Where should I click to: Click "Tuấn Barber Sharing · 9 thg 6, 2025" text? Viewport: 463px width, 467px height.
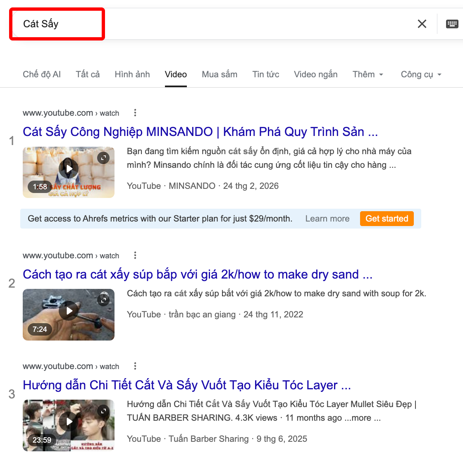[238, 439]
